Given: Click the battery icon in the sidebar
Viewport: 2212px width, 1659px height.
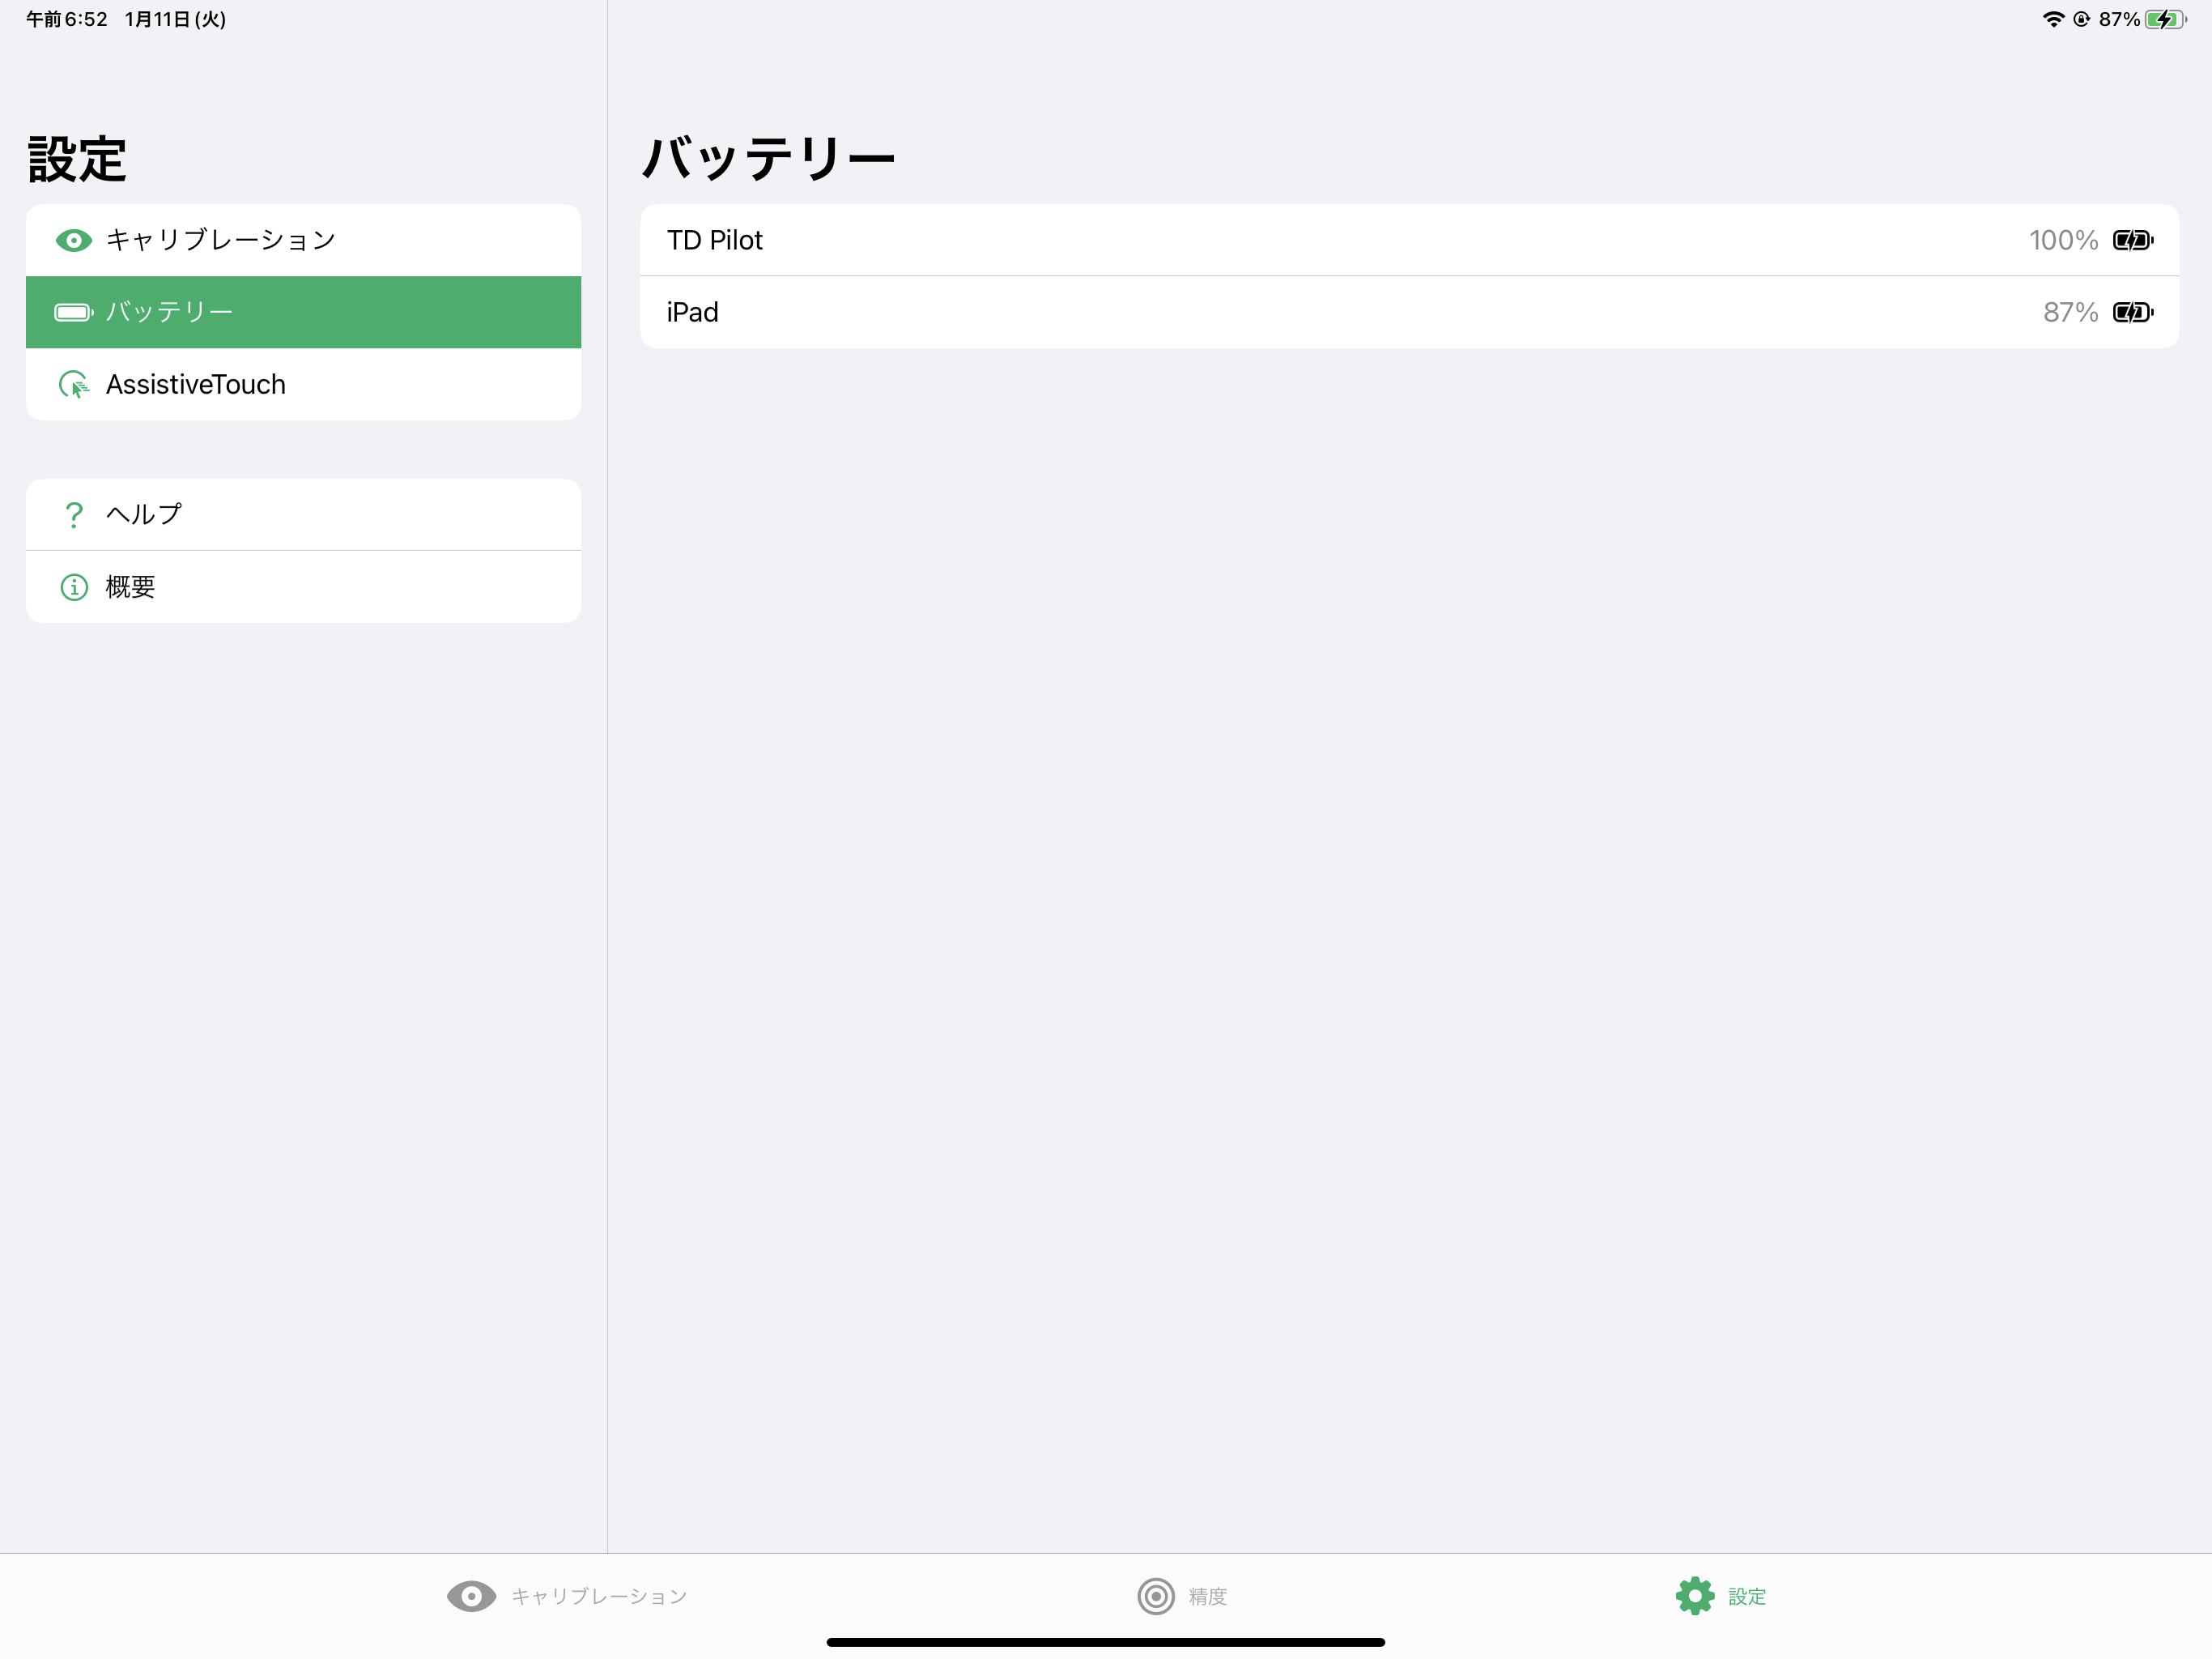Looking at the screenshot, I should [x=73, y=312].
